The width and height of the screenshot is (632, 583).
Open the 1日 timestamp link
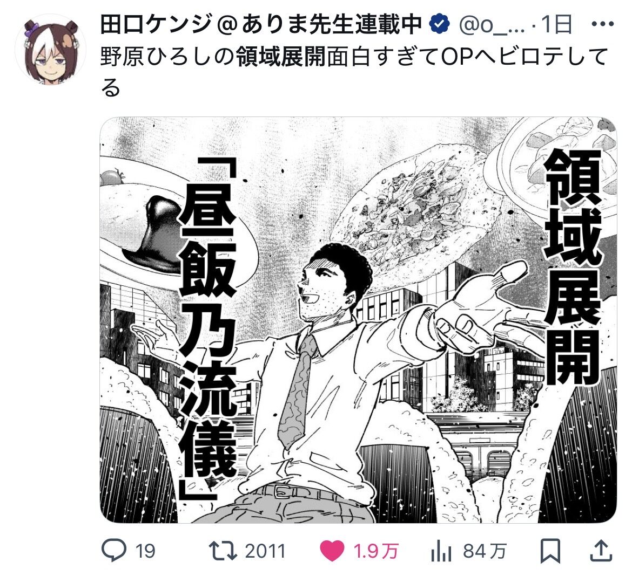[x=556, y=25]
